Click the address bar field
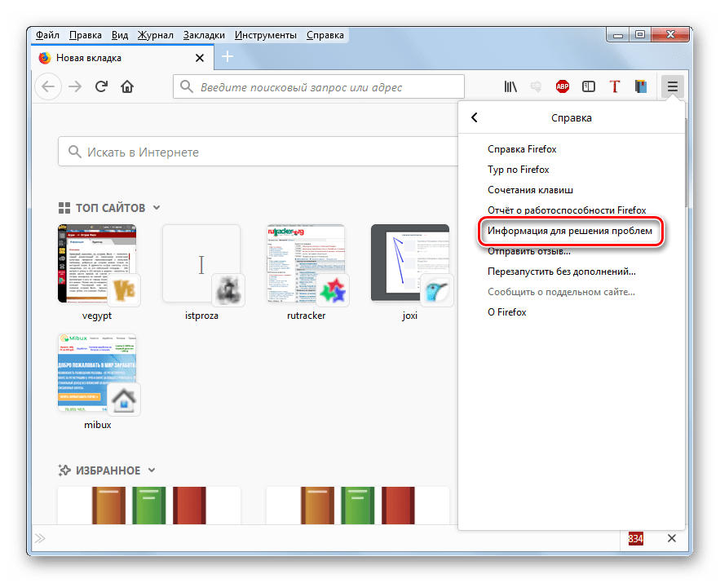Screen dimensions: 720x583 319,86
